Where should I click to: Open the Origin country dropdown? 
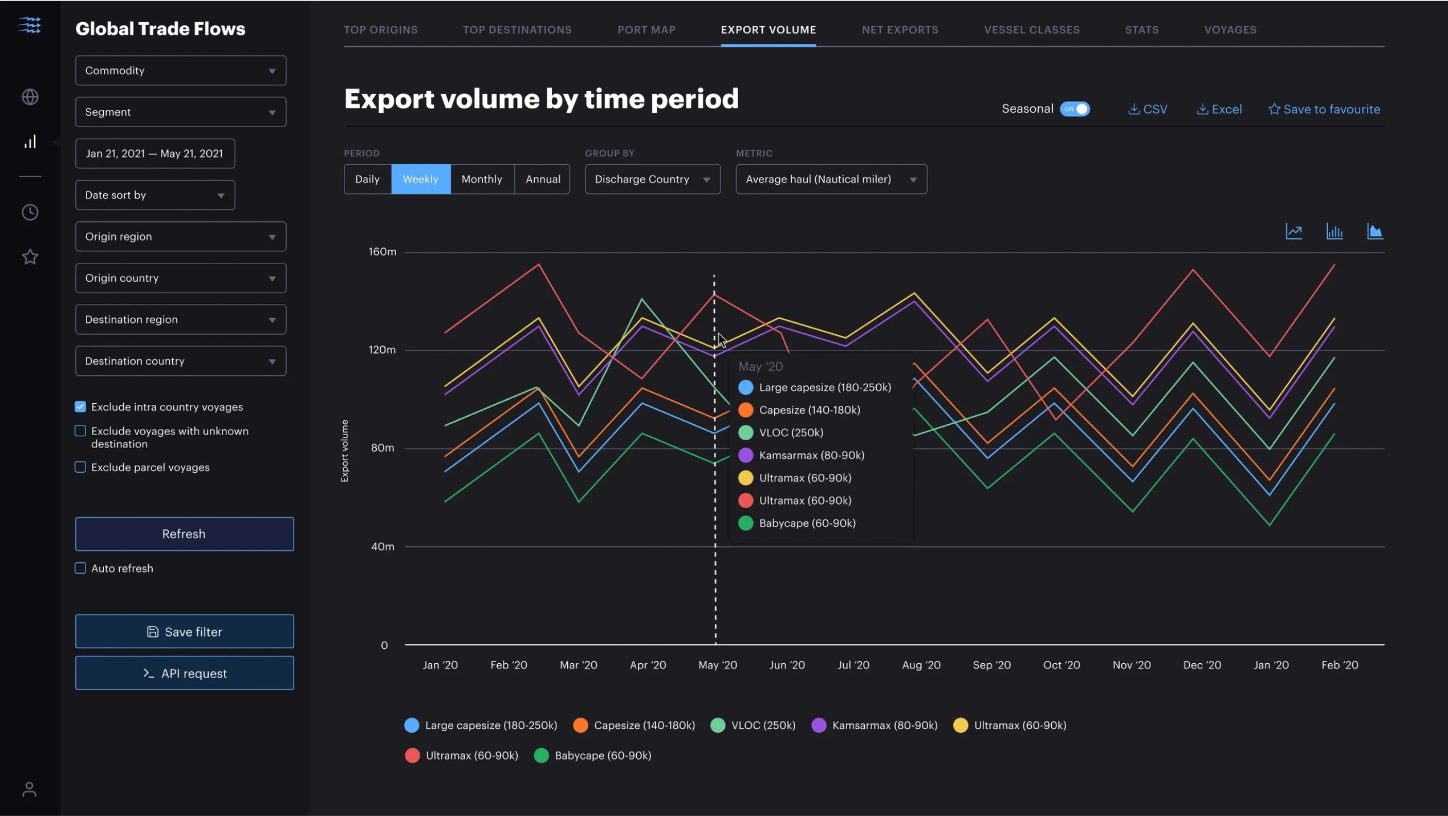click(x=181, y=278)
